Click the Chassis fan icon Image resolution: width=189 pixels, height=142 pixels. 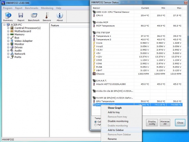tap(94, 74)
